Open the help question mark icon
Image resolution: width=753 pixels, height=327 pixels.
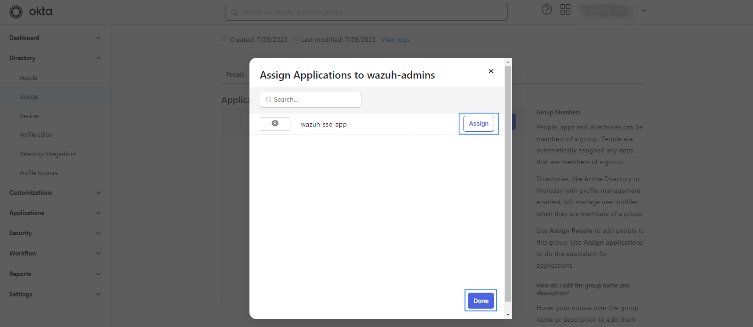click(546, 9)
